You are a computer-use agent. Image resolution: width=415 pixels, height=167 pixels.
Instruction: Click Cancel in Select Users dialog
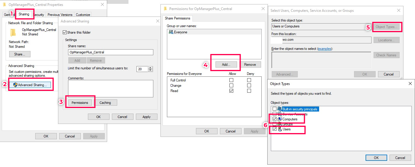(x=389, y=74)
